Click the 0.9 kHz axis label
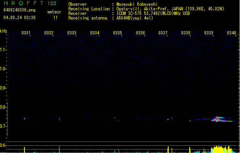Viewport: 240px width, 153px height. (x=3, y=88)
